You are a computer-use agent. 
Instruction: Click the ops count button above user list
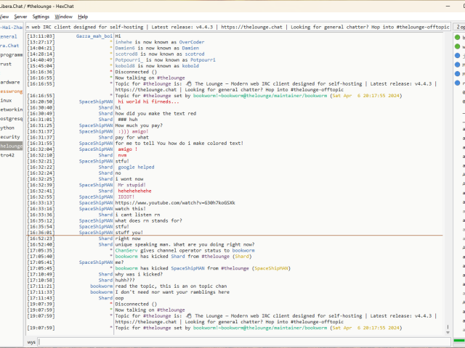[458, 27]
